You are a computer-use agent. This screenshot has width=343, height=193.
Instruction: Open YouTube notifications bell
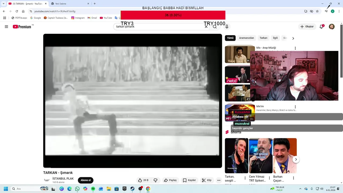point(321,27)
